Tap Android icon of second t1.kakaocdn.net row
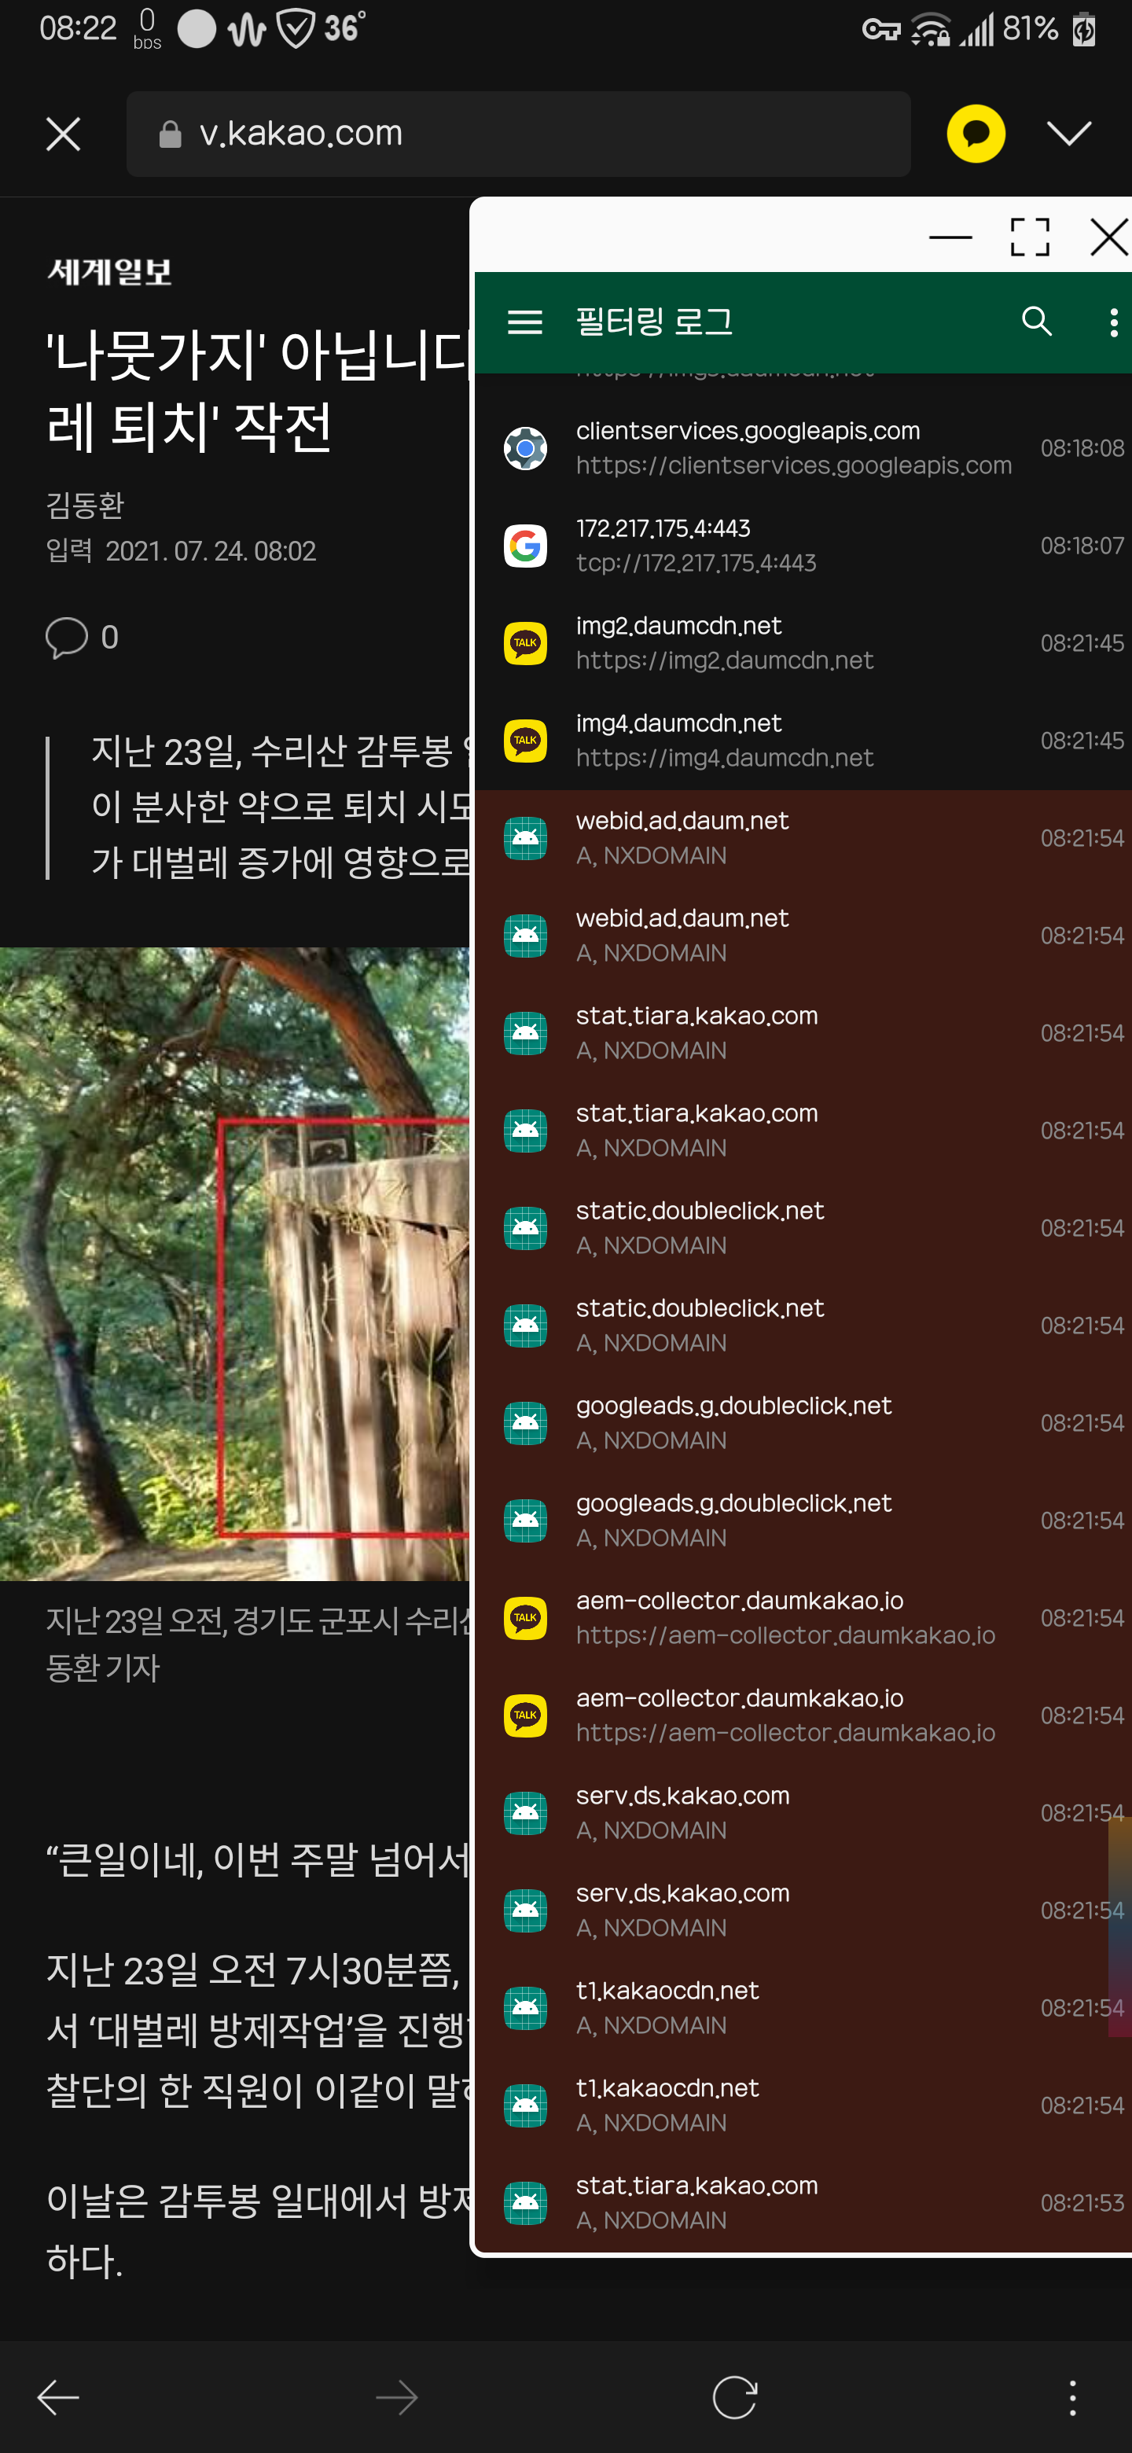The width and height of the screenshot is (1132, 2453). coord(524,2105)
